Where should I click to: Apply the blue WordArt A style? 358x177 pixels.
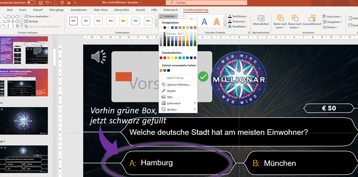click(205, 22)
